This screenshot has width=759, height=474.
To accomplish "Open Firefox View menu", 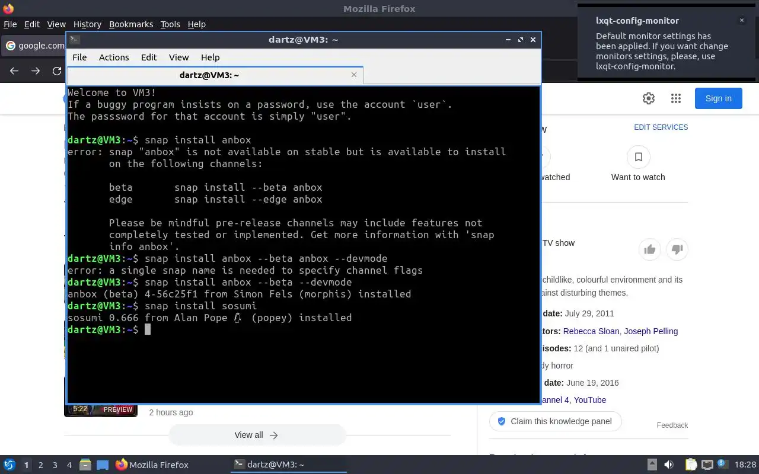I will click(x=56, y=24).
